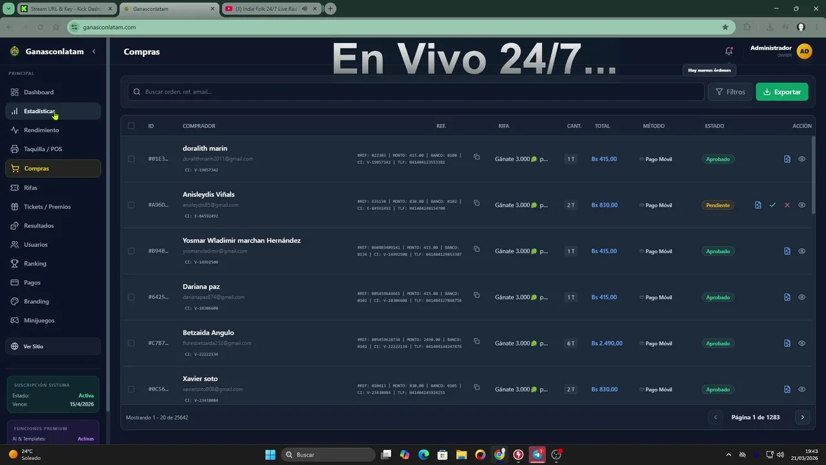Click Ver Sitio link
The height and width of the screenshot is (465, 826).
[53, 346]
